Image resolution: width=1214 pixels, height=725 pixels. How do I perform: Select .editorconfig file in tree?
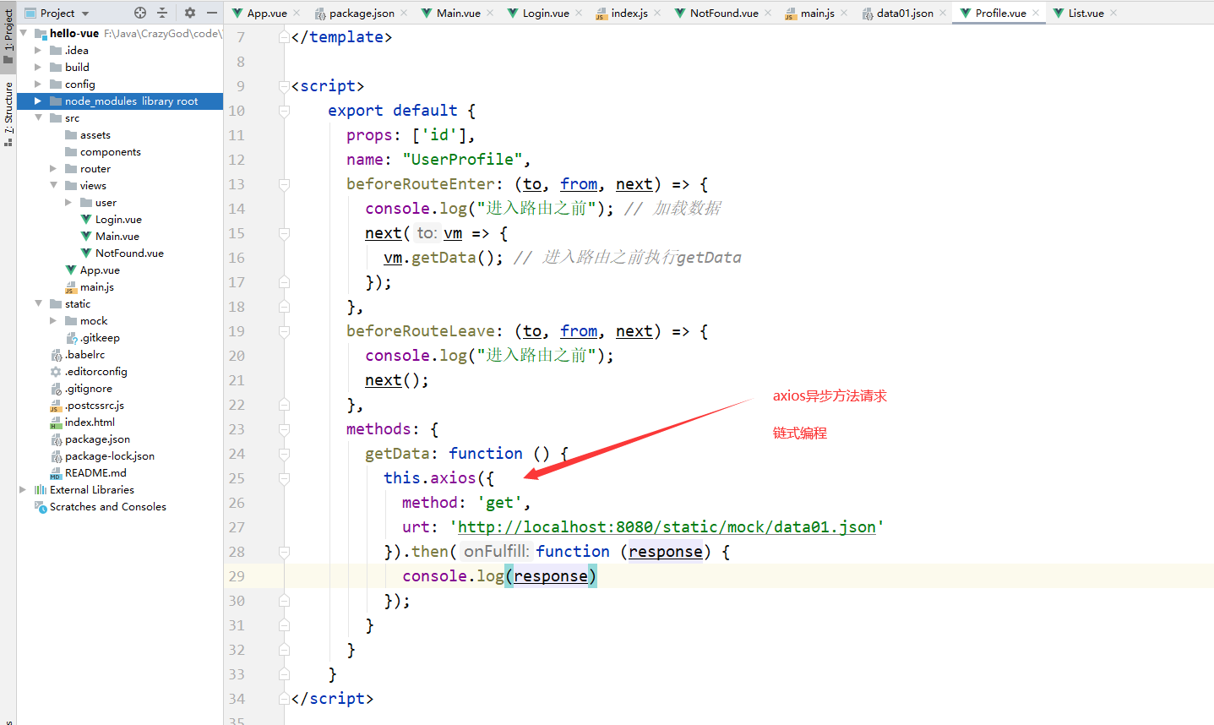[89, 372]
